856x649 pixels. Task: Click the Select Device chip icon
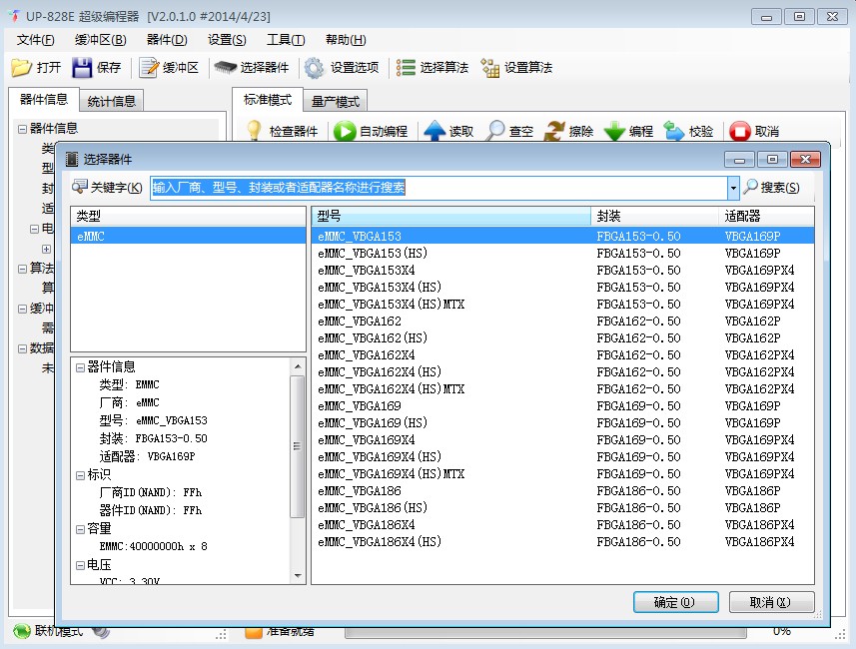point(225,68)
